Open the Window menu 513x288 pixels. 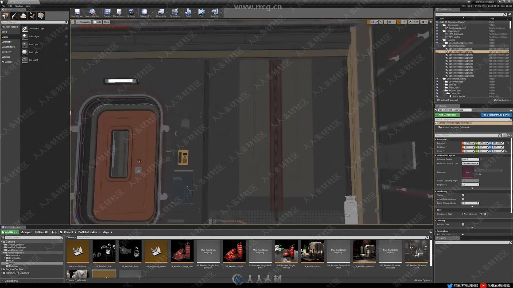(19, 6)
